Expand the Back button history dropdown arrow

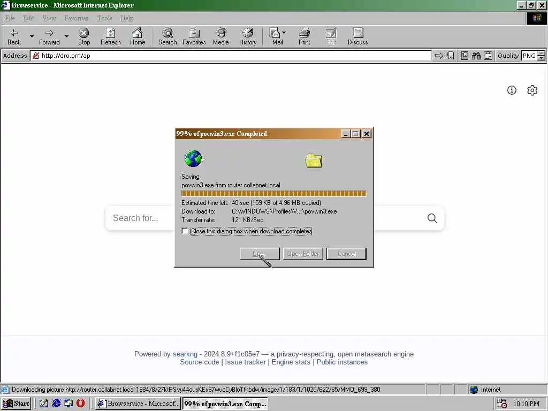coord(32,36)
